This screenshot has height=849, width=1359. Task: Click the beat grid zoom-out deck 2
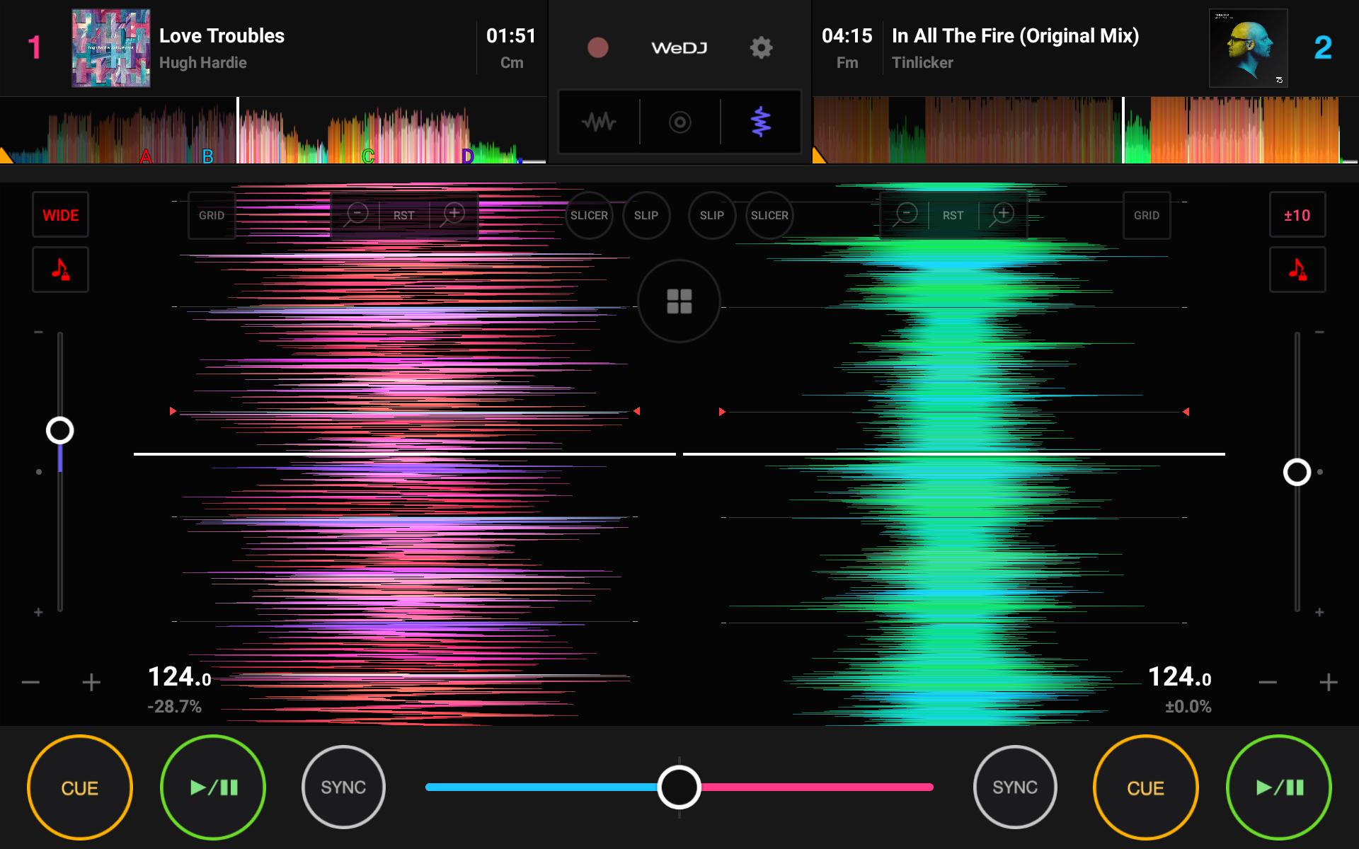tap(902, 214)
